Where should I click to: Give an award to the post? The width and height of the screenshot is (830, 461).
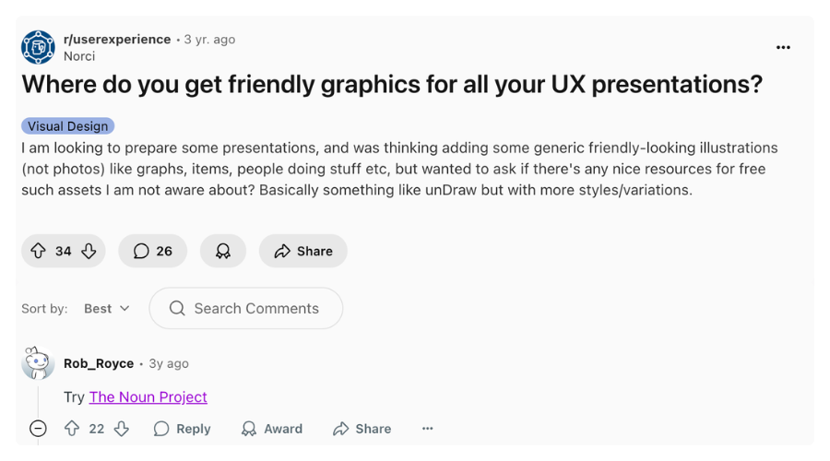coord(223,251)
